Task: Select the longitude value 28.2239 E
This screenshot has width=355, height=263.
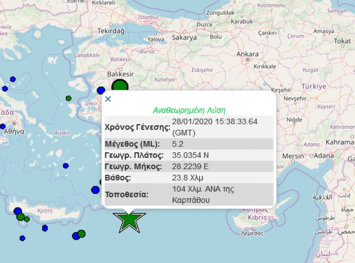Action: 190,167
